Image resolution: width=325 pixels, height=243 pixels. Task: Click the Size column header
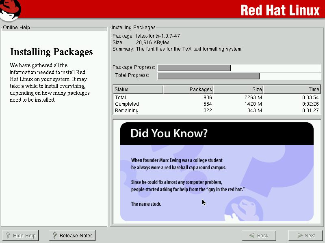click(x=238, y=89)
